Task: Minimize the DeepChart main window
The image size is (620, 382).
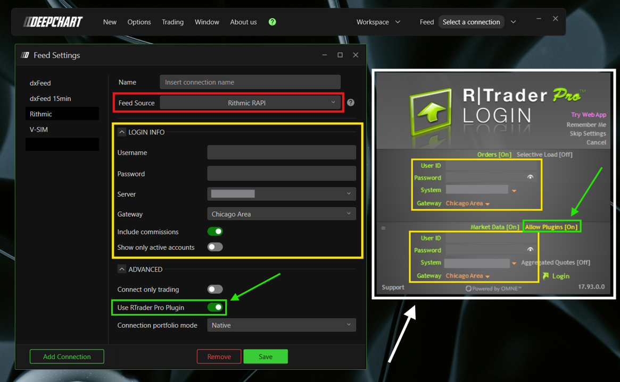Action: (x=539, y=19)
